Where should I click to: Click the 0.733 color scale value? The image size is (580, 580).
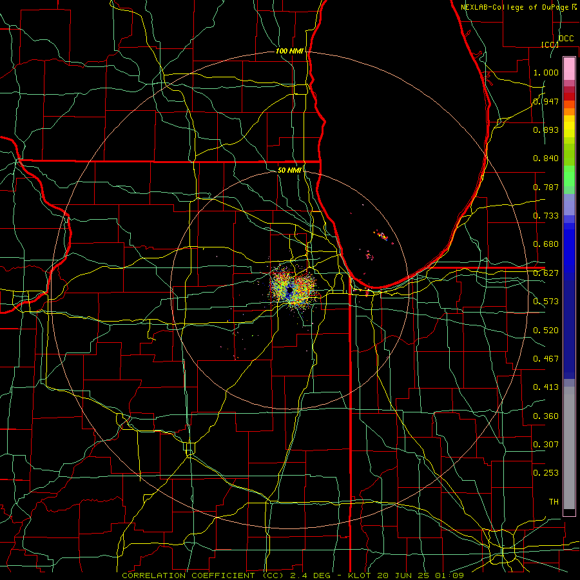click(546, 216)
